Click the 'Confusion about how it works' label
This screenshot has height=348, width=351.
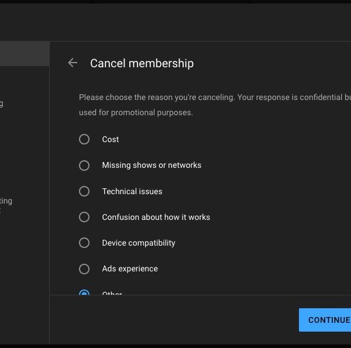point(156,217)
